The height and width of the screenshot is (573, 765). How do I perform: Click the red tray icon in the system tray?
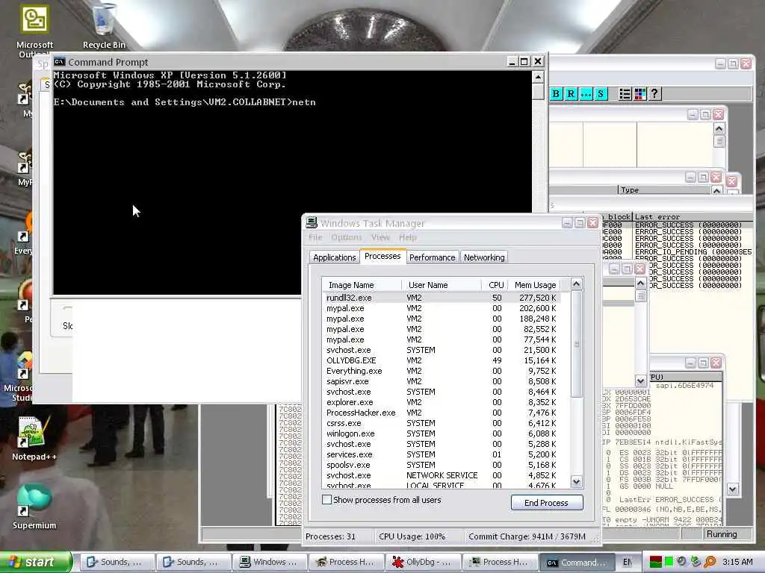pos(656,562)
